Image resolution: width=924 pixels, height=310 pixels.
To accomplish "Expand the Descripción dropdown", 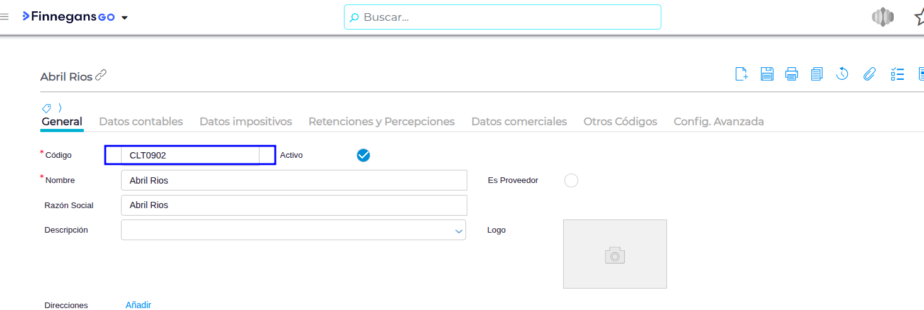I will click(459, 231).
